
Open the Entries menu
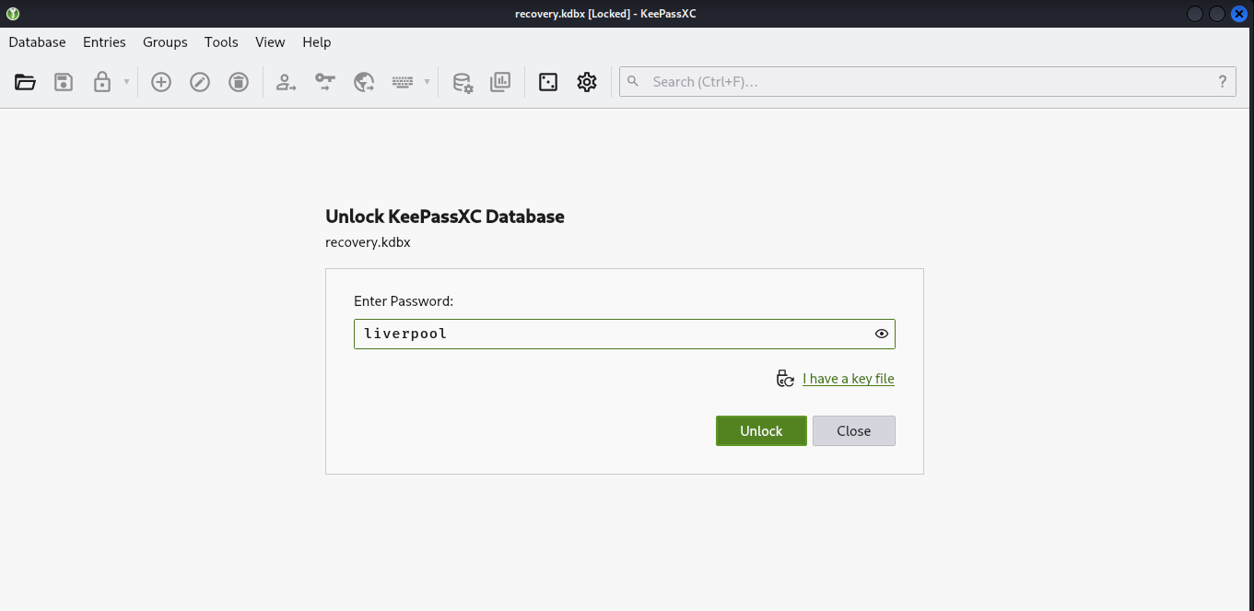click(x=104, y=42)
